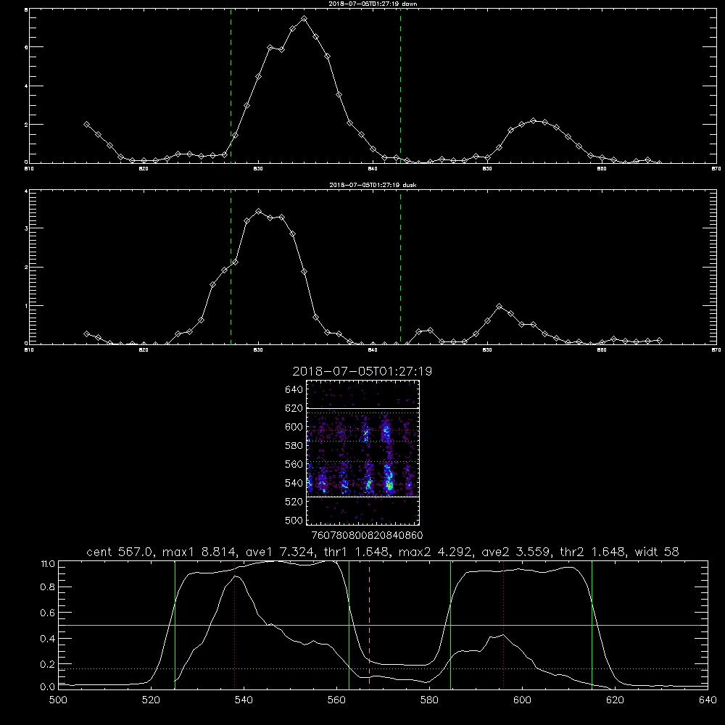Click bottom plot x-axis label 600
This screenshot has height=725, width=725.
[x=523, y=700]
